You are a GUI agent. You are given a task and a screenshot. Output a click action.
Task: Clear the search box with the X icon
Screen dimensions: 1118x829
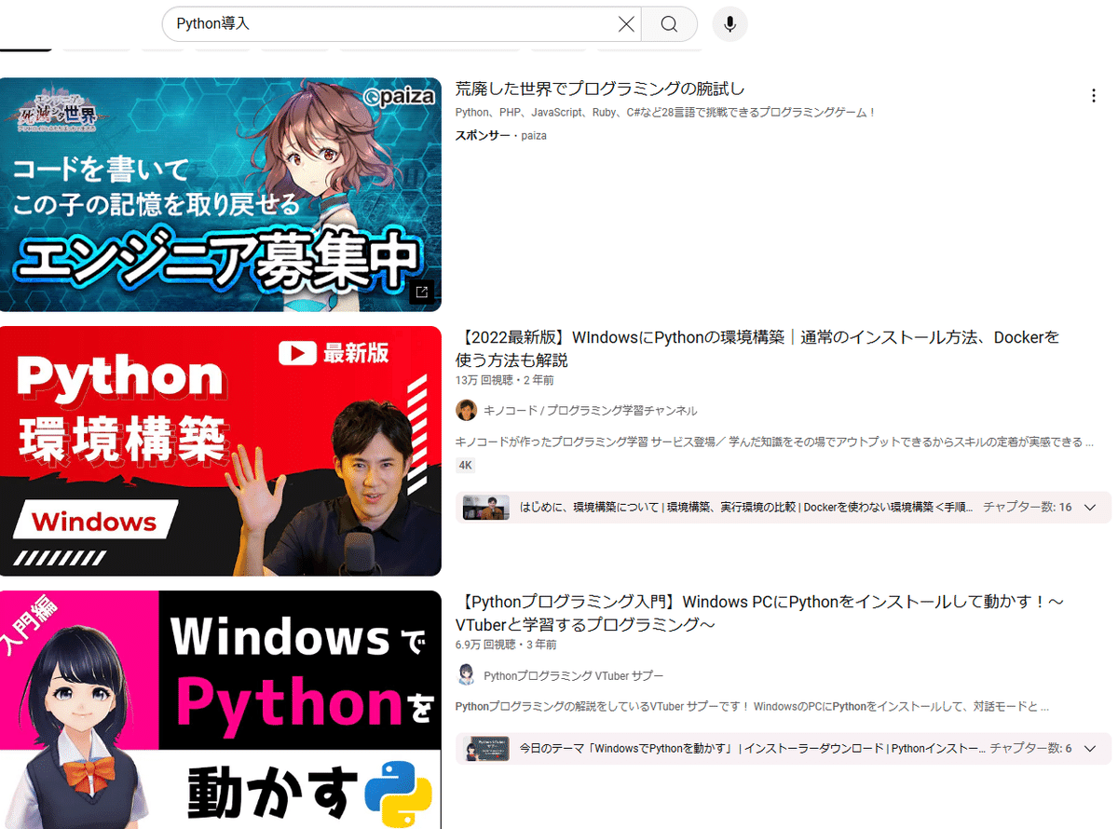627,24
